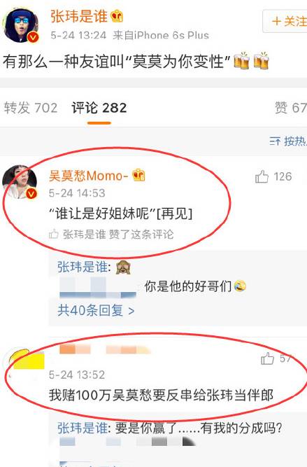The width and height of the screenshot is (307, 467).
Task: Like the comment with 57 thumbs-up
Action: point(267,358)
